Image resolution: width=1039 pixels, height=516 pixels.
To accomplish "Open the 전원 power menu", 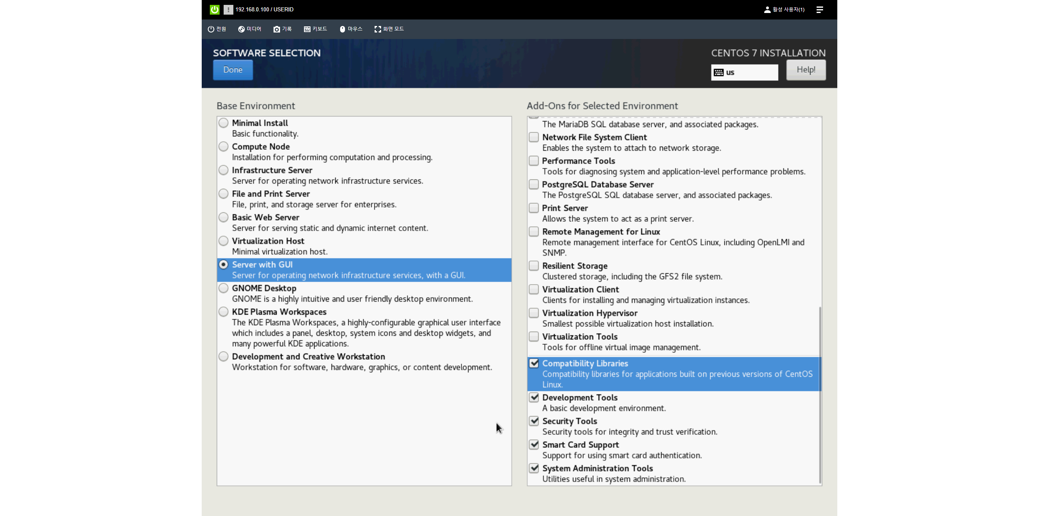I will (x=217, y=29).
